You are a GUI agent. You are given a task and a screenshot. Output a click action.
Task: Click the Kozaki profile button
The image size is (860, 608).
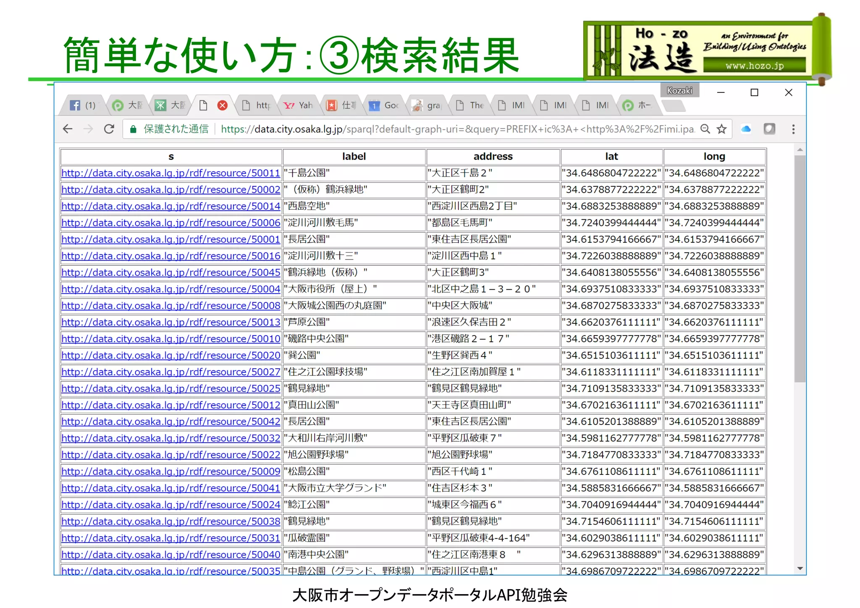click(679, 90)
